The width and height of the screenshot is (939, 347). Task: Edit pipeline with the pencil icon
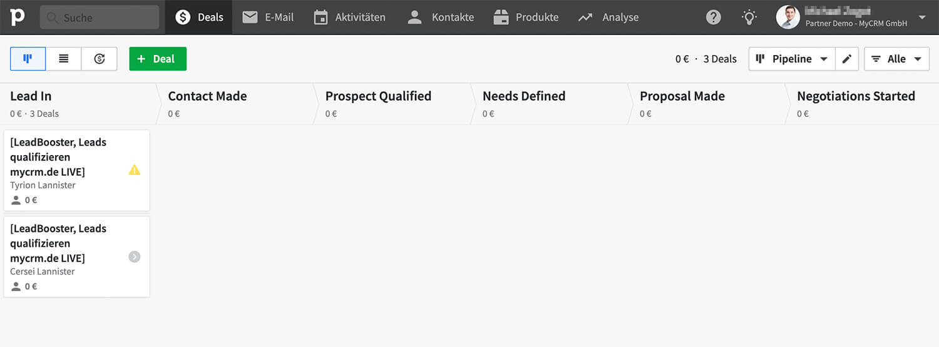click(x=847, y=59)
